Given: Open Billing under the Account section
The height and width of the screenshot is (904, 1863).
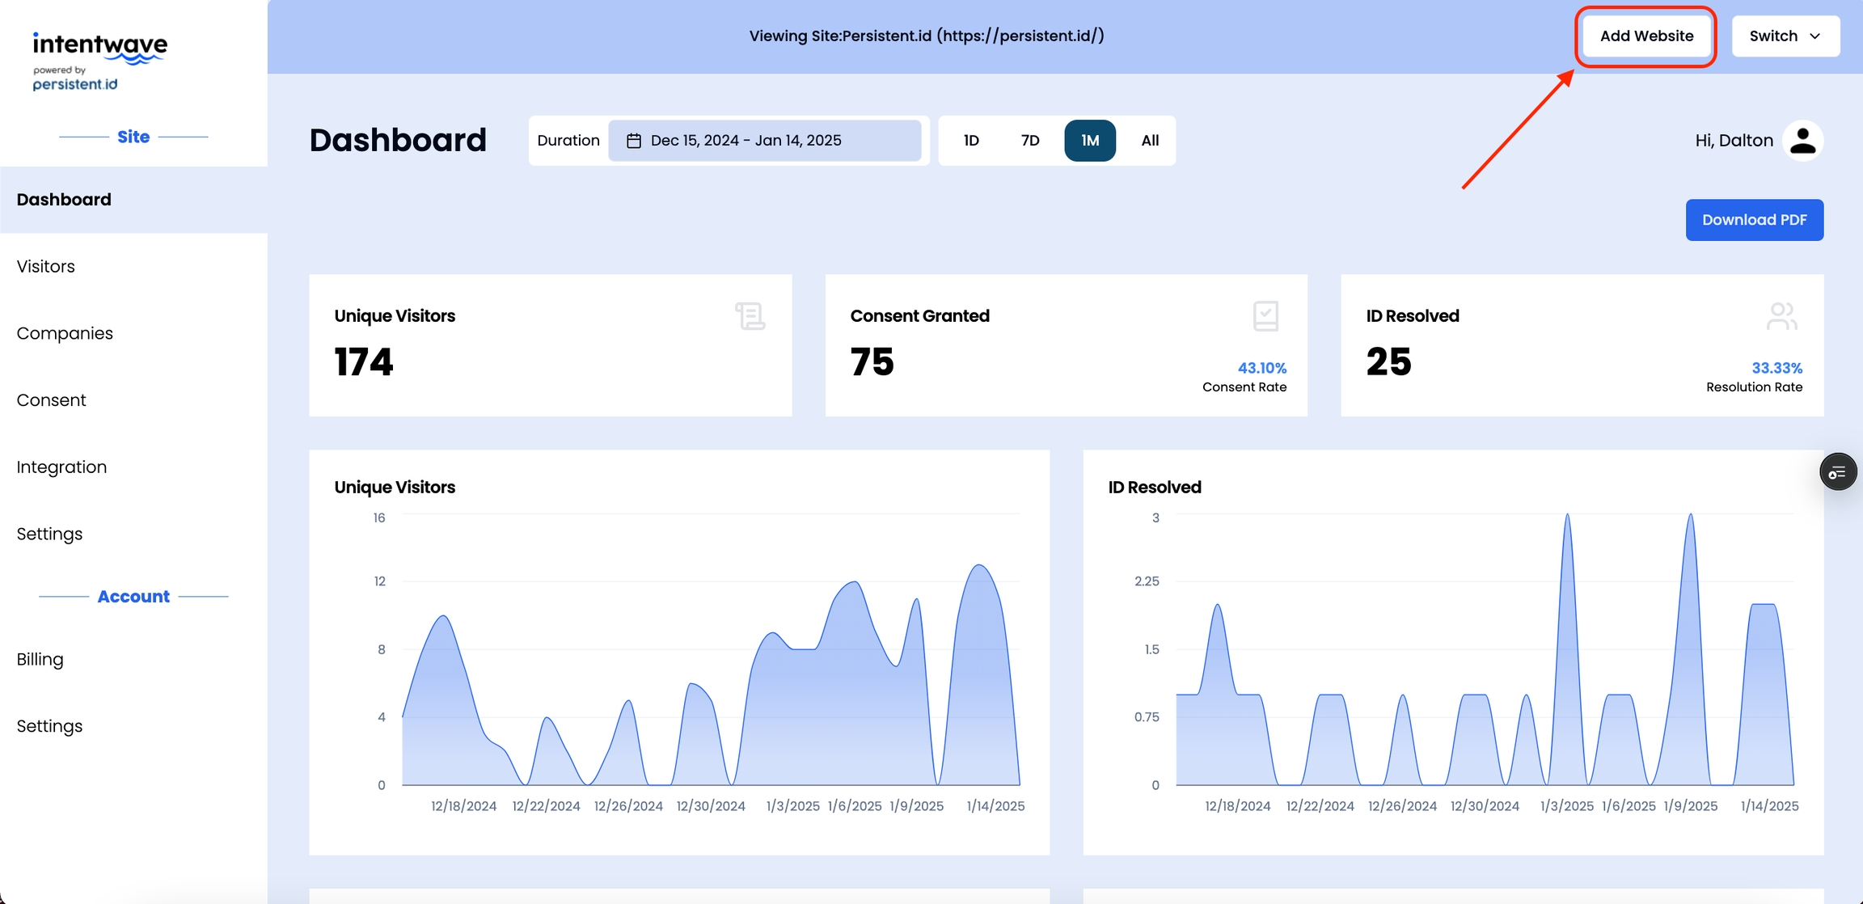Looking at the screenshot, I should [x=40, y=660].
